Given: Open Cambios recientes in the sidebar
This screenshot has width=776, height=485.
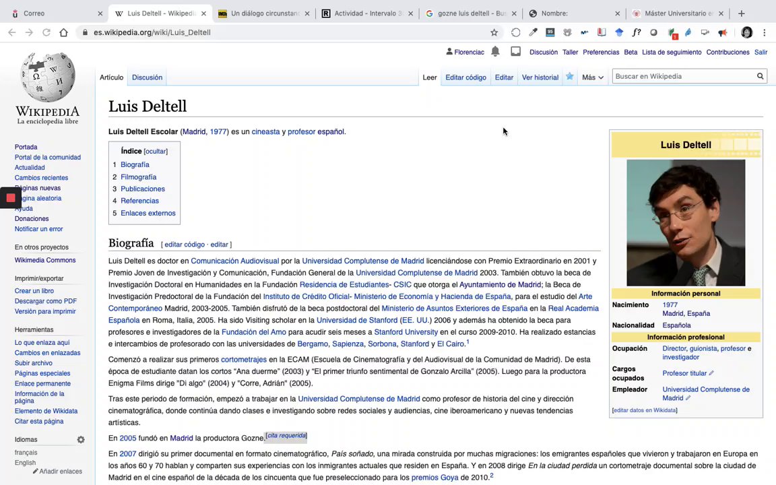Looking at the screenshot, I should pos(41,178).
